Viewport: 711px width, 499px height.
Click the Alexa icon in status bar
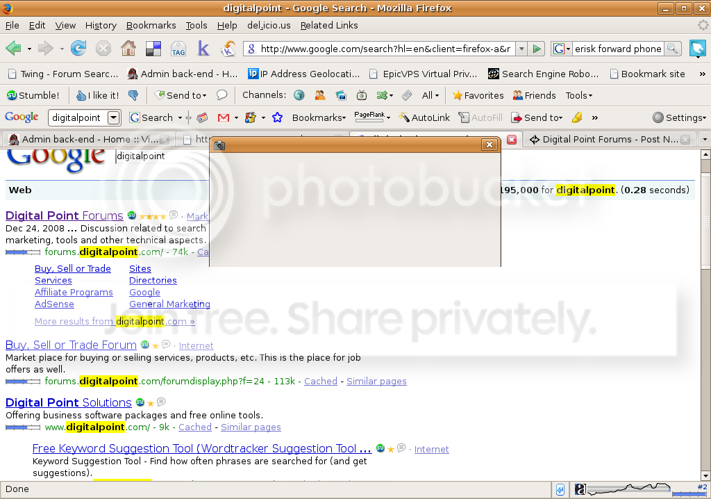point(580,489)
